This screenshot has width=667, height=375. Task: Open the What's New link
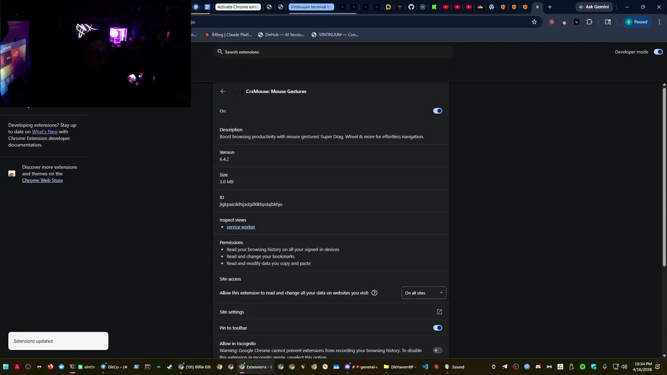(45, 132)
